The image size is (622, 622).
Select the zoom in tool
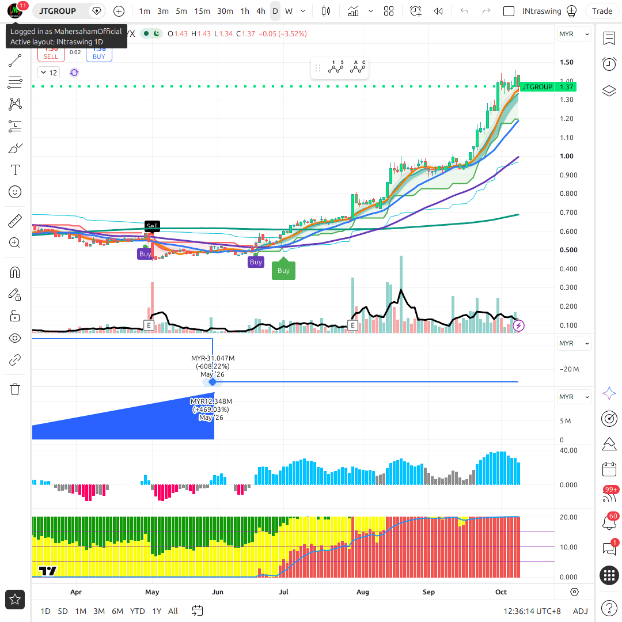click(x=15, y=243)
